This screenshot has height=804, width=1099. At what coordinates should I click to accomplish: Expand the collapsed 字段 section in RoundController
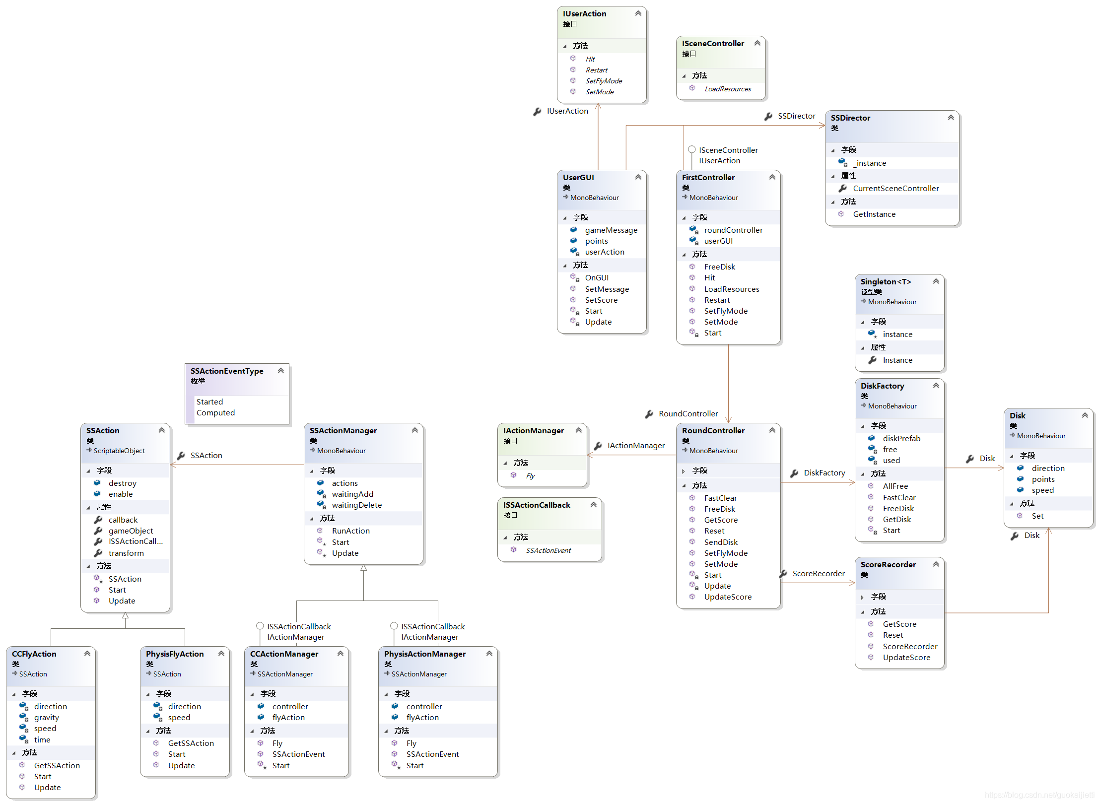684,471
